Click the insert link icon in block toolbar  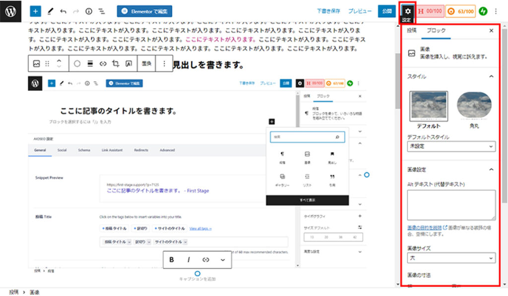coord(103,64)
